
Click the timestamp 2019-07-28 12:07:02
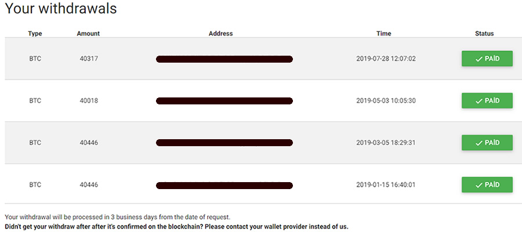tap(386, 59)
